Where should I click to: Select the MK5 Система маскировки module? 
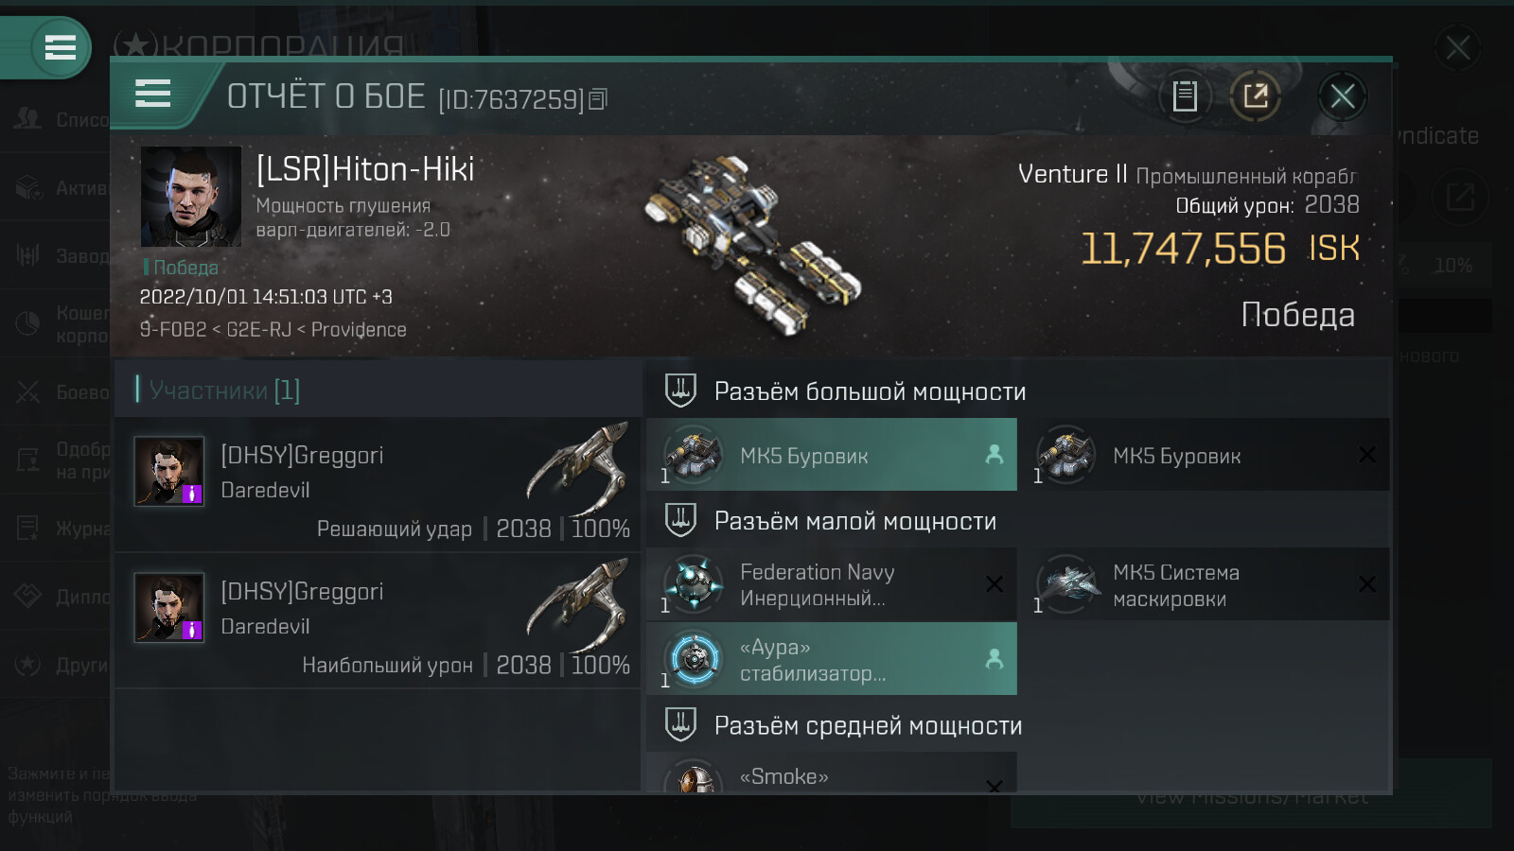coord(1205,584)
